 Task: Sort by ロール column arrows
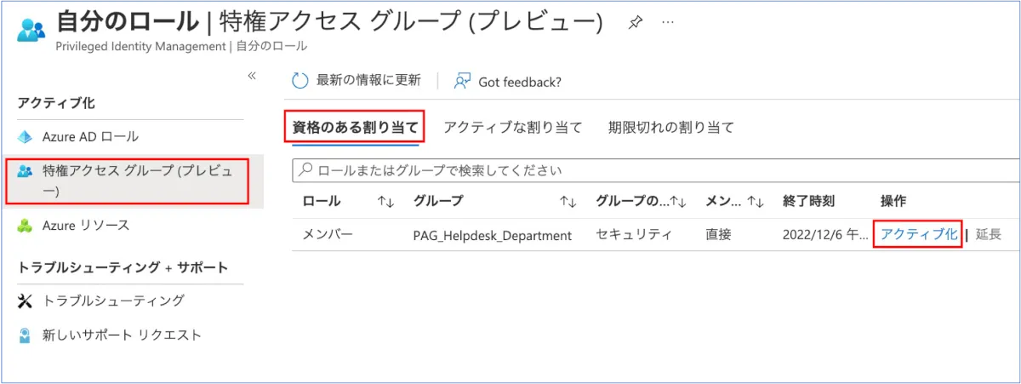click(x=386, y=202)
